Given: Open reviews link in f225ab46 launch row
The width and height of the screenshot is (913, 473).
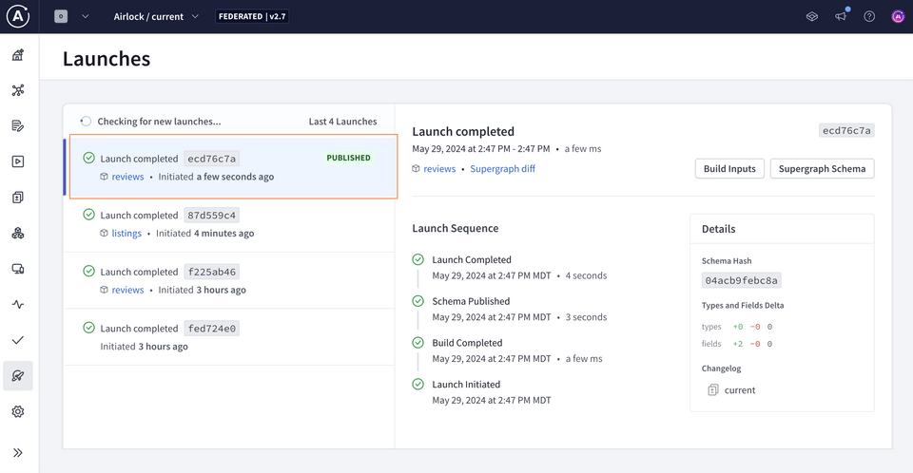Looking at the screenshot, I should tap(127, 289).
